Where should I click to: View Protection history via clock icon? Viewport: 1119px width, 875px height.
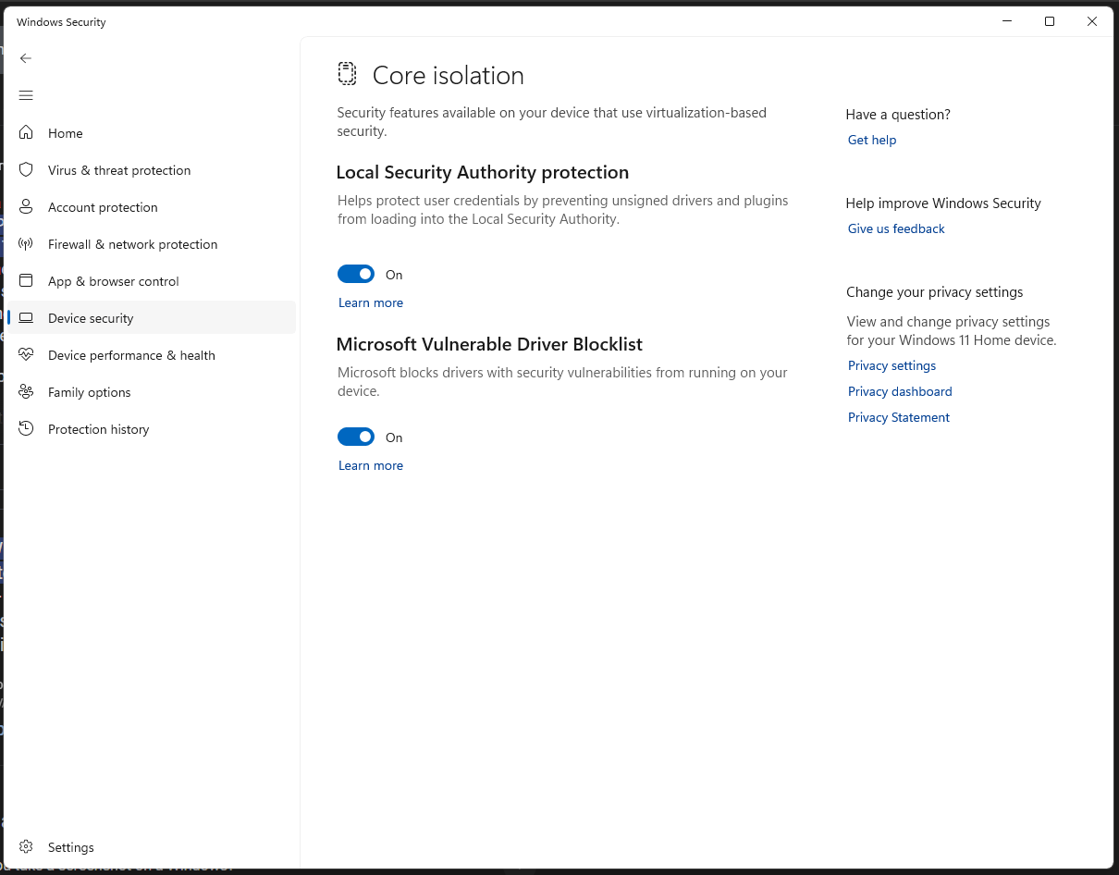click(27, 428)
